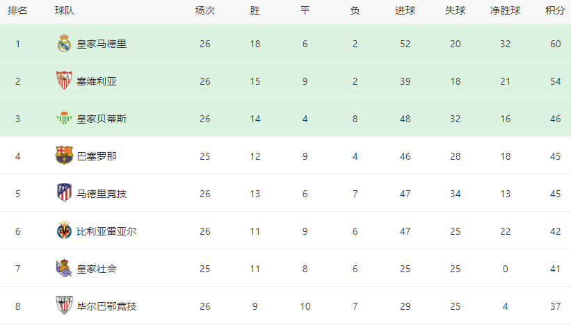
Task: Open the 皇家社会 team link
Action: click(x=97, y=269)
